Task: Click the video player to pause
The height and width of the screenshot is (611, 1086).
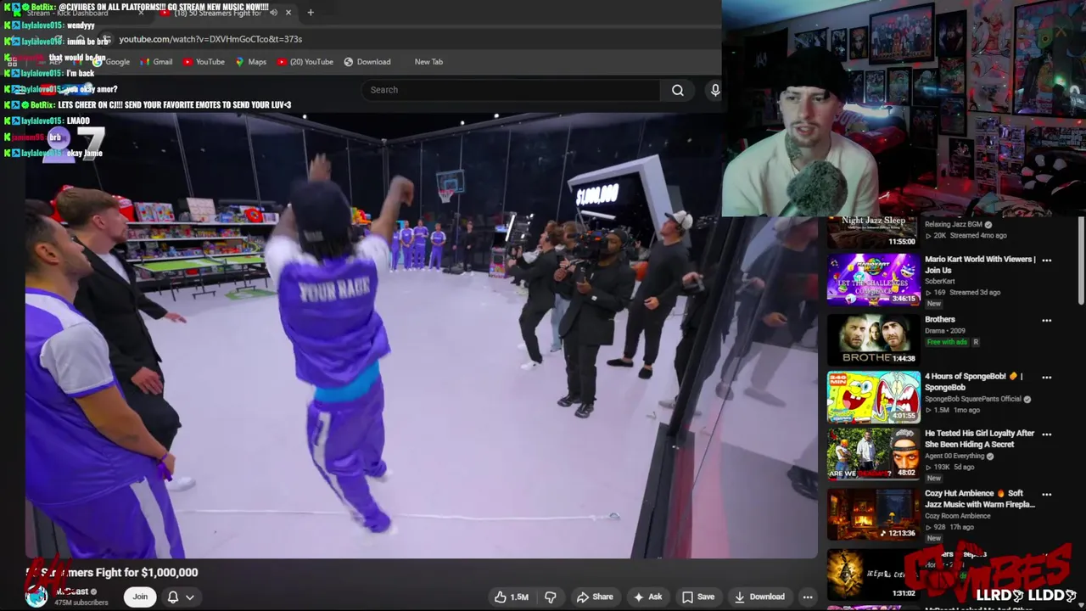Action: (420, 335)
